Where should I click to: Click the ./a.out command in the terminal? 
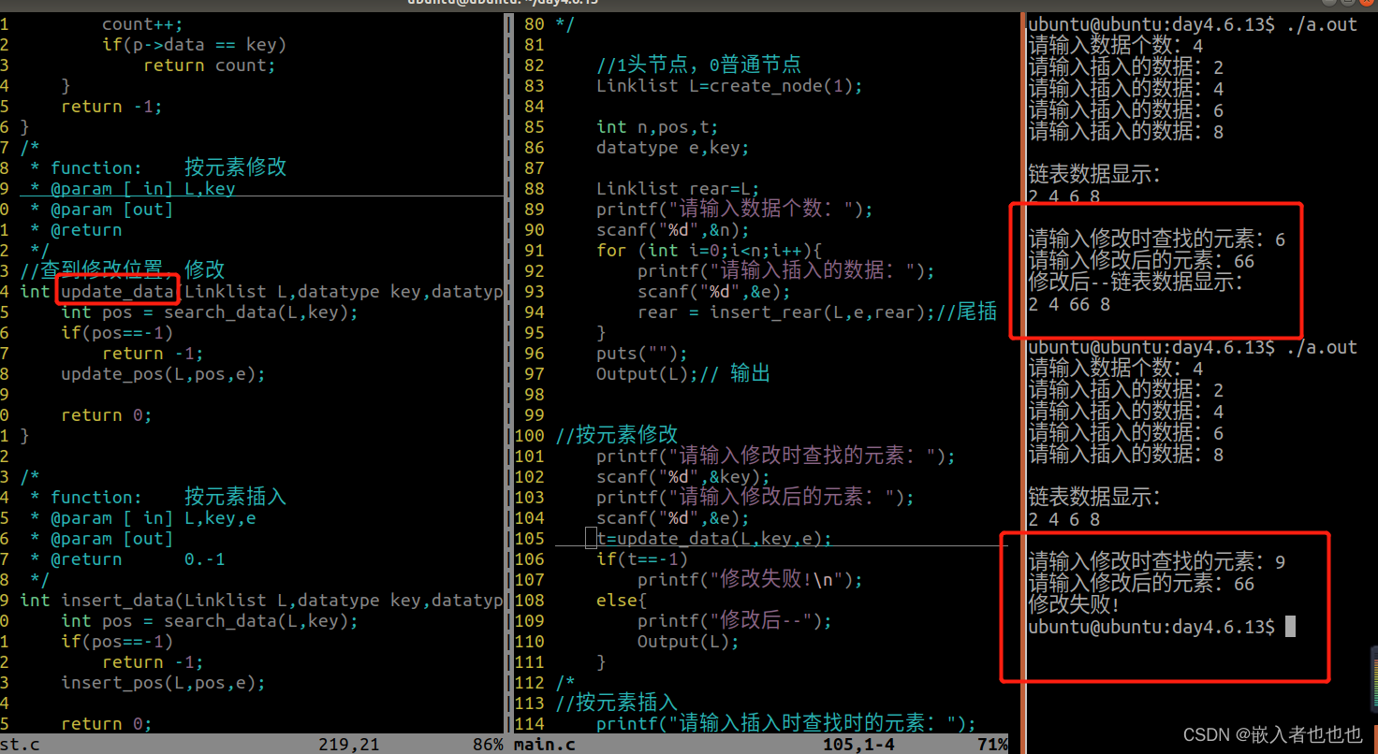[x=1323, y=23]
